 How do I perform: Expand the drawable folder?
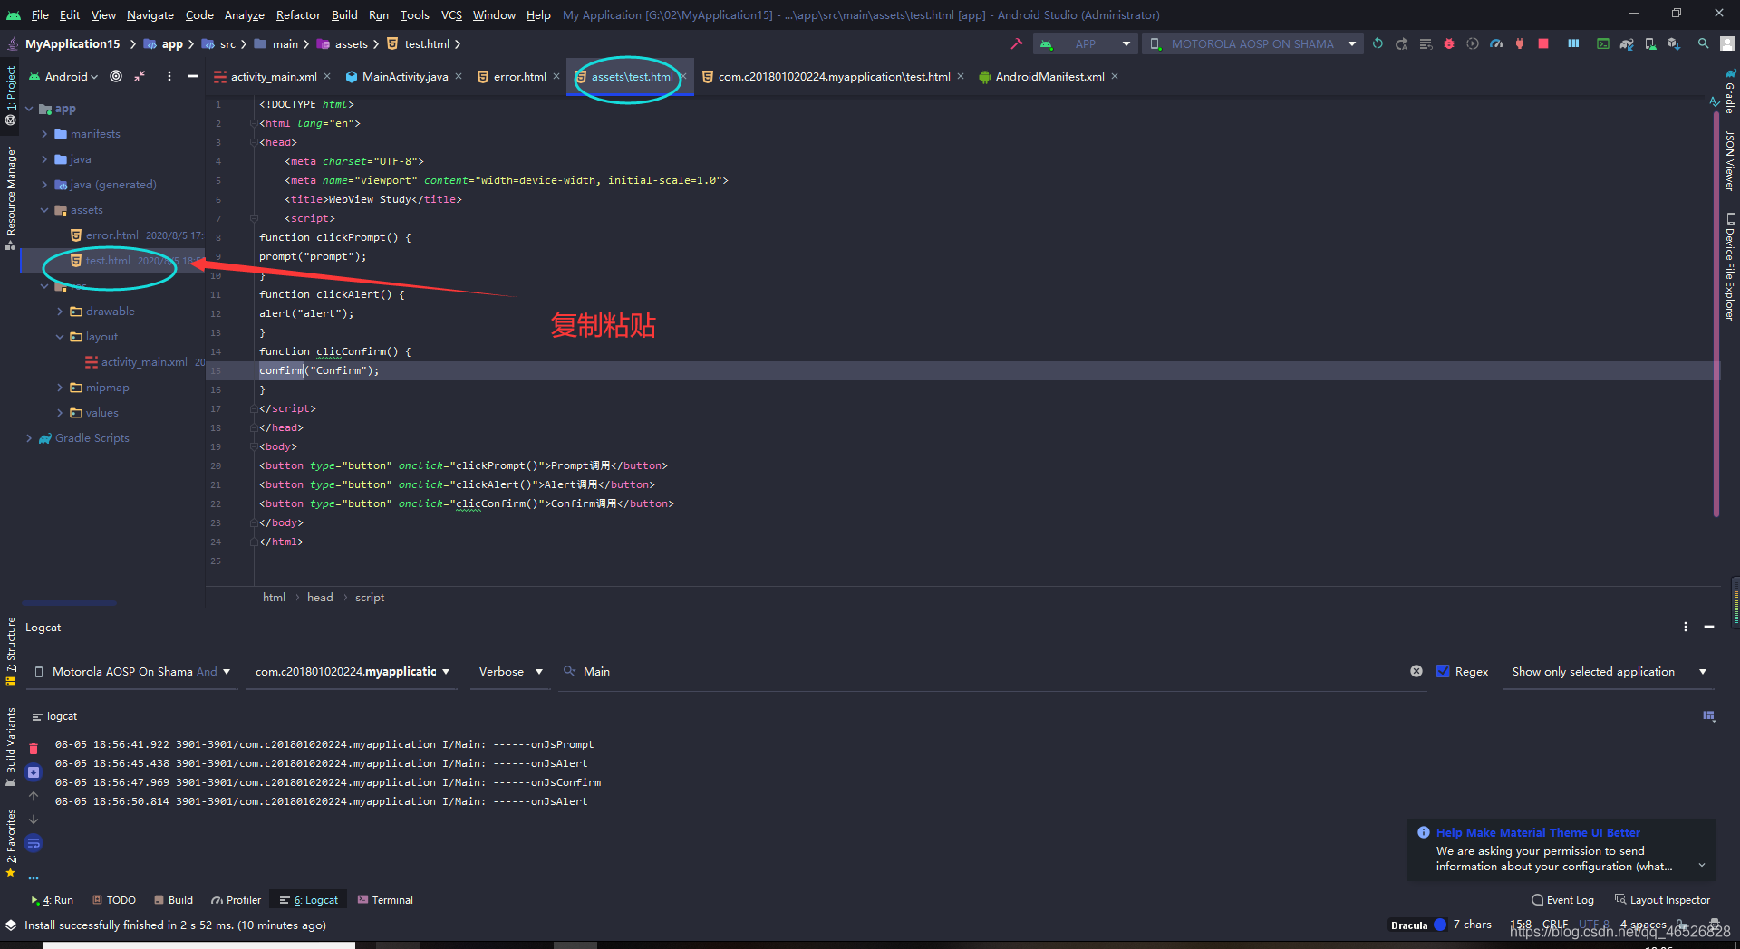(x=60, y=312)
